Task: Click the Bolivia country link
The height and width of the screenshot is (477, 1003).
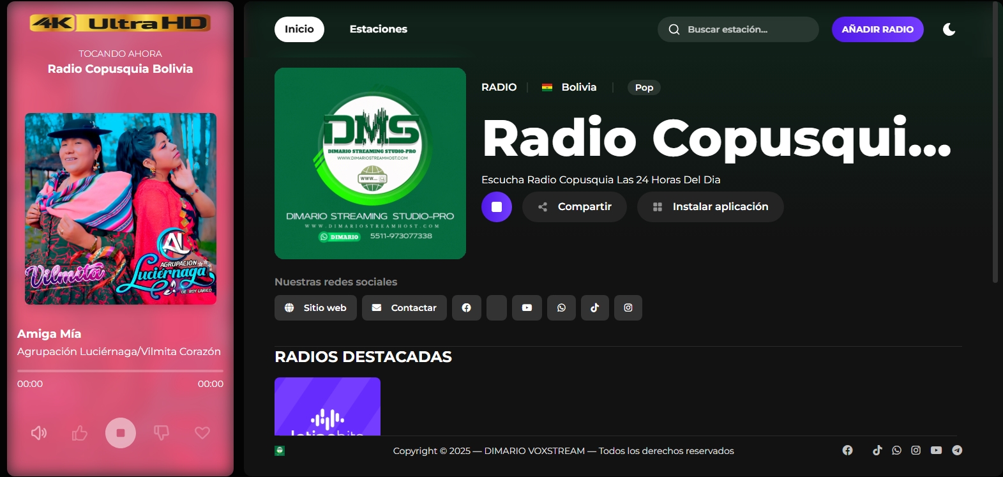Action: [579, 87]
